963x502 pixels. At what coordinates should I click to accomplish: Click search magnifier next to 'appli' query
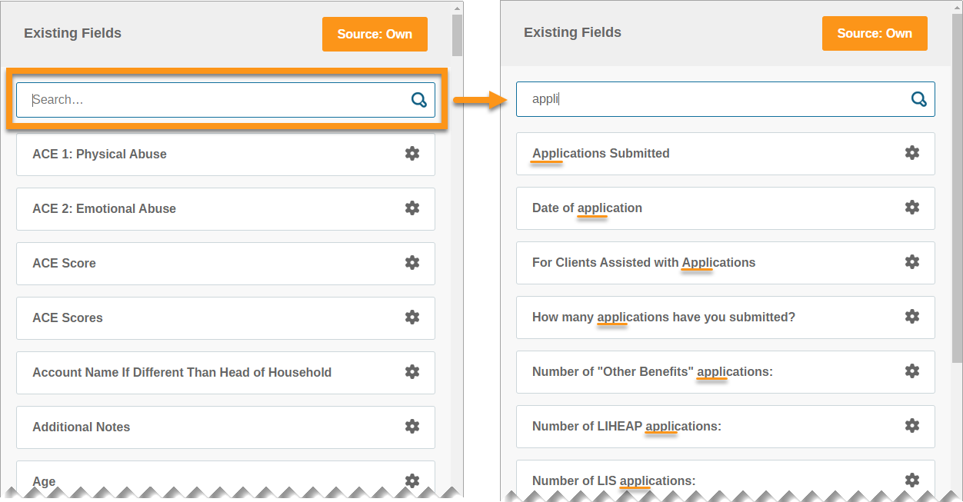coord(919,99)
